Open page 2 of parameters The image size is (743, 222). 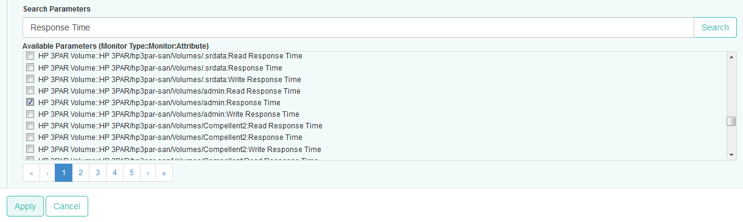pos(80,173)
